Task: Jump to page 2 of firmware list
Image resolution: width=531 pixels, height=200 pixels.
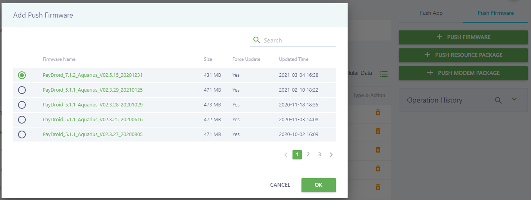Action: pos(308,155)
